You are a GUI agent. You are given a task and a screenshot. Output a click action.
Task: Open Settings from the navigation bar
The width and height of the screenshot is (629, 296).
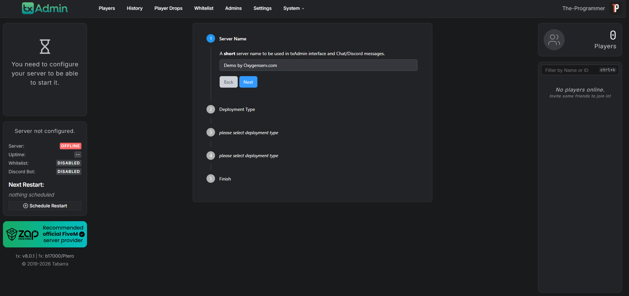[x=262, y=8]
